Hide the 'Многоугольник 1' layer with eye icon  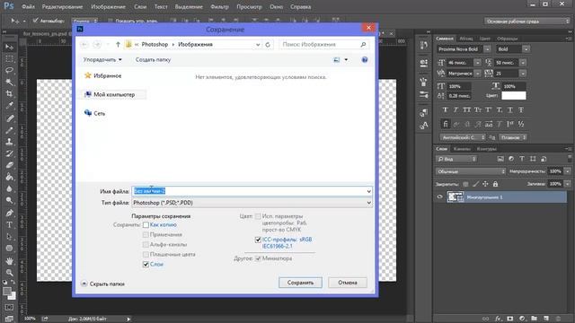[x=439, y=197]
